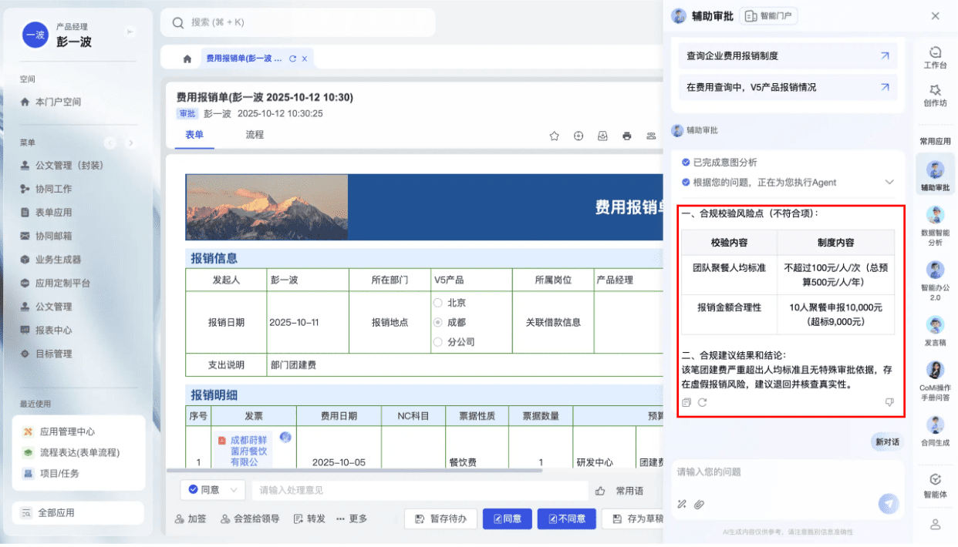Click the 暂存待办 button
This screenshot has height=547, width=958.
click(x=440, y=519)
